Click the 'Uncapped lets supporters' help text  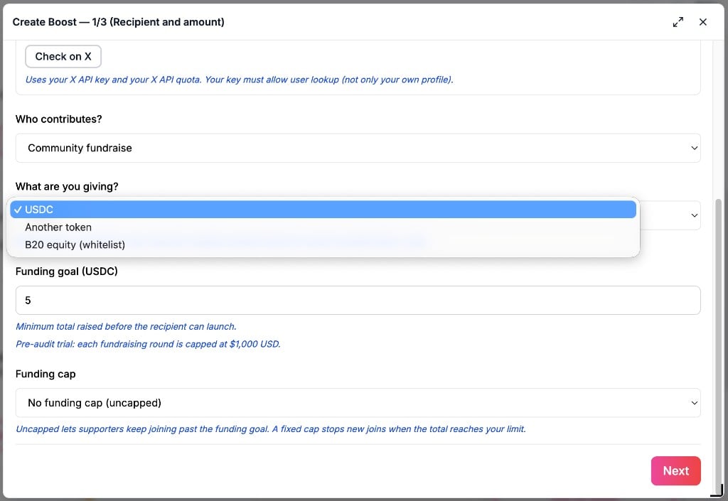pos(271,429)
